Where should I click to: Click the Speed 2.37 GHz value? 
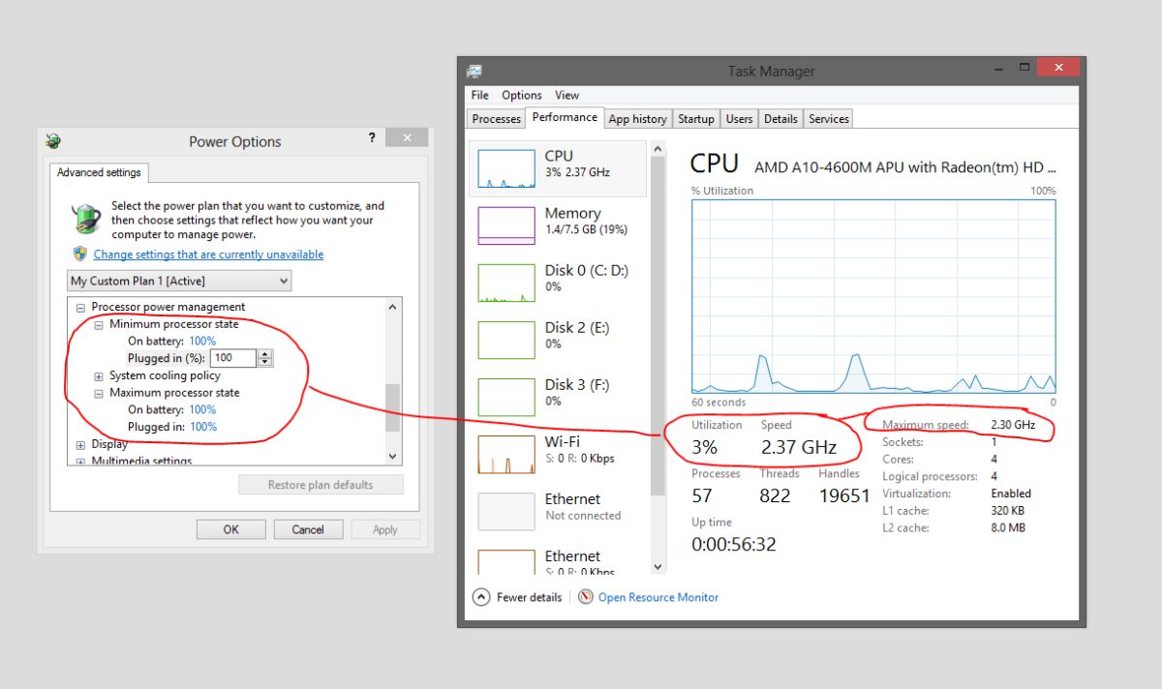click(800, 447)
